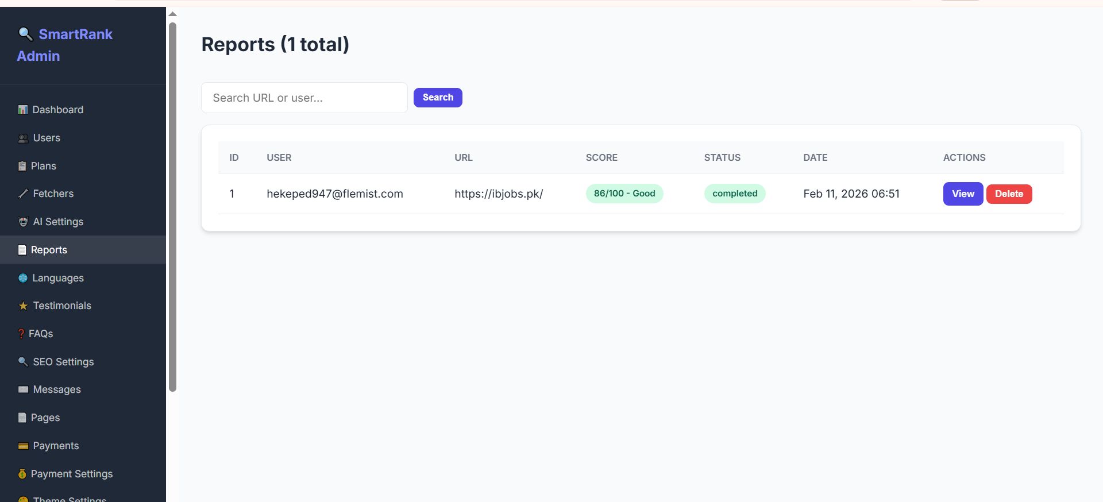This screenshot has width=1103, height=502.
Task: Click the SmartRank Admin logo
Action: pyautogui.click(x=65, y=45)
